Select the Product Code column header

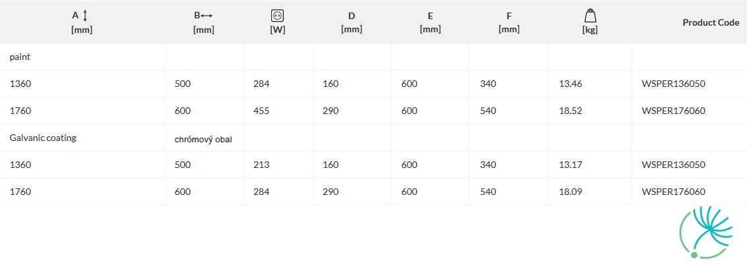tap(711, 22)
